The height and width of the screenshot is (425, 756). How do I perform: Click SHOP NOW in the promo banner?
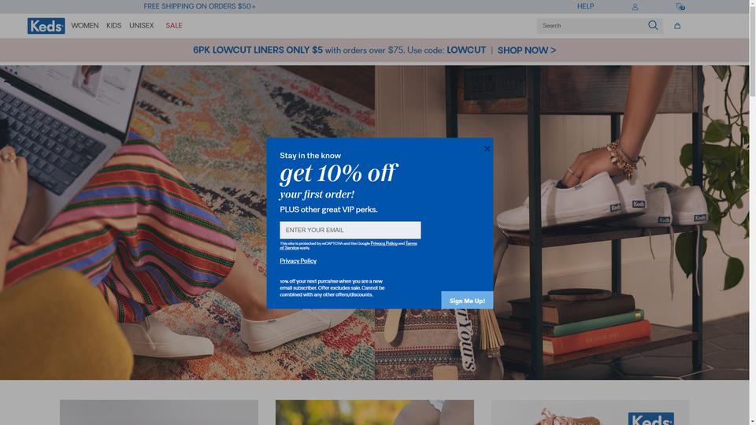527,50
